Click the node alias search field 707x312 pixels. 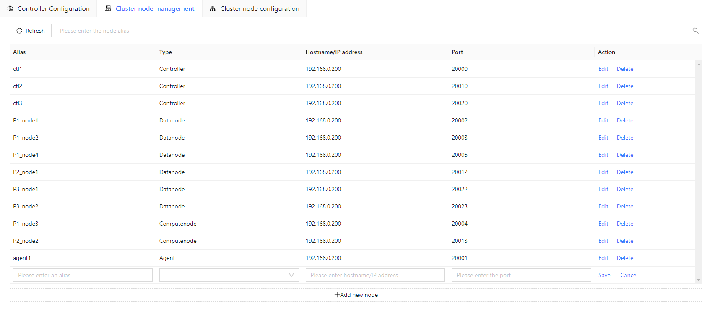tap(372, 31)
